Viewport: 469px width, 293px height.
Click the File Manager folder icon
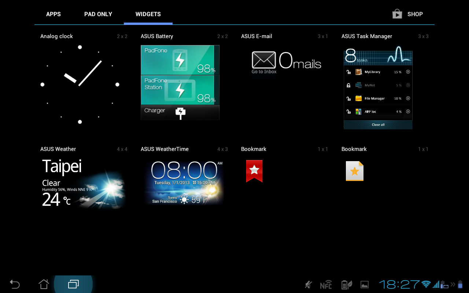coord(358,99)
